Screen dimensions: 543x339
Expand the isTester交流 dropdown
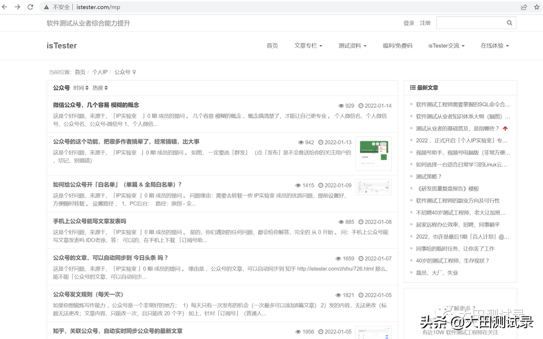point(446,46)
